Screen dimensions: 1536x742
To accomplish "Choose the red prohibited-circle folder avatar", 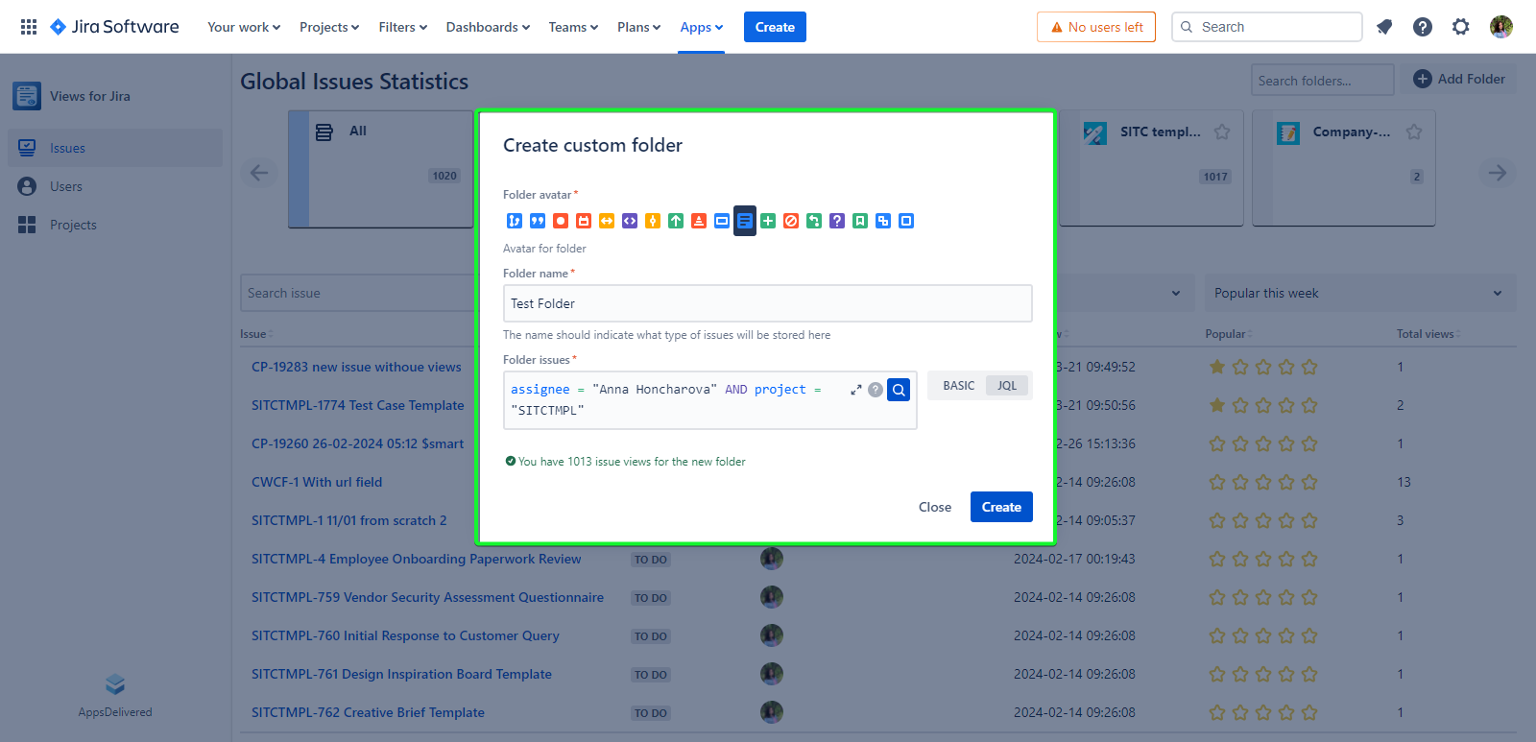I will pyautogui.click(x=791, y=221).
